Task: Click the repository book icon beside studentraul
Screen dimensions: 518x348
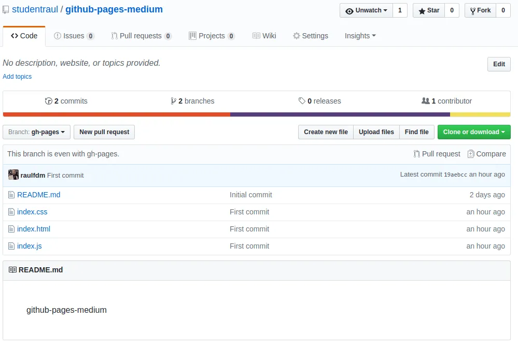Action: coord(6,10)
